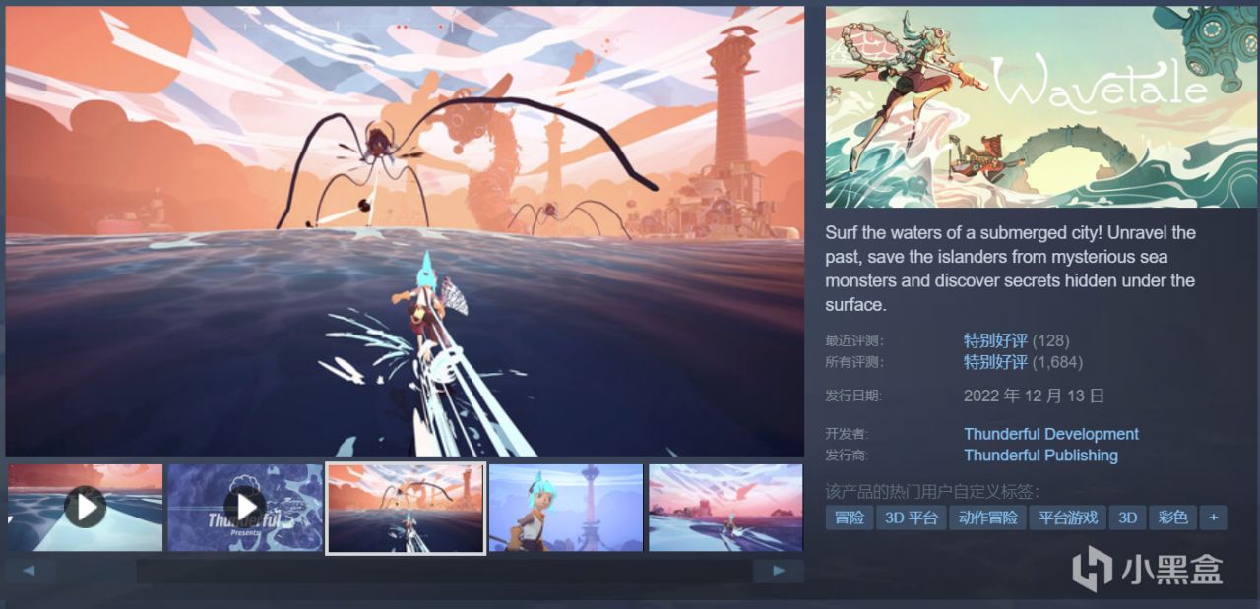
Task: Open Thunderful Publishing publisher page
Action: click(1040, 456)
